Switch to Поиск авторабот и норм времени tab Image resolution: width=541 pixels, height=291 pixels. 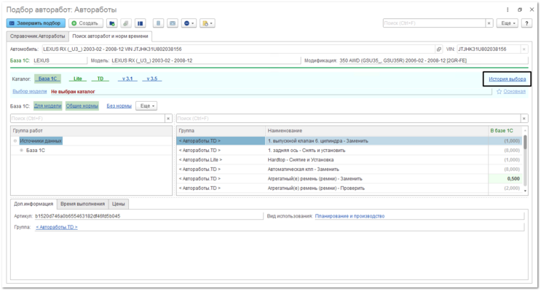coord(110,36)
